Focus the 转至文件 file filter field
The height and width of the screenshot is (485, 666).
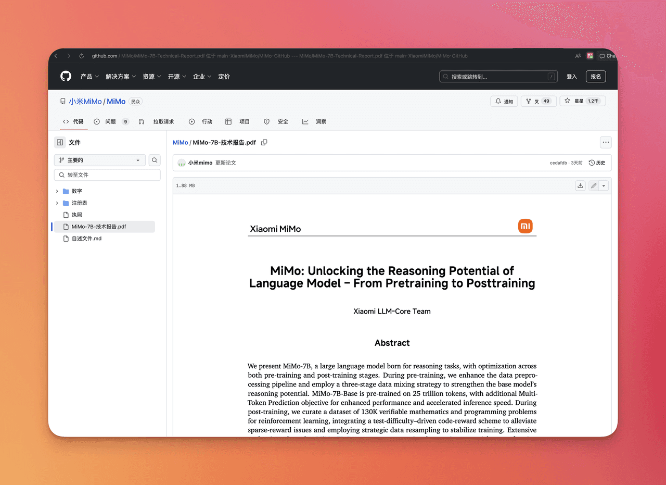(107, 175)
